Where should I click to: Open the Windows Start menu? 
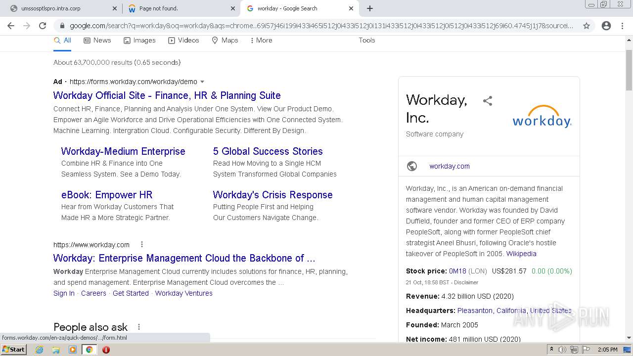[13, 350]
